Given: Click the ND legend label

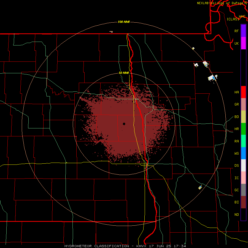Looking at the screenshot, I should tap(236, 215).
